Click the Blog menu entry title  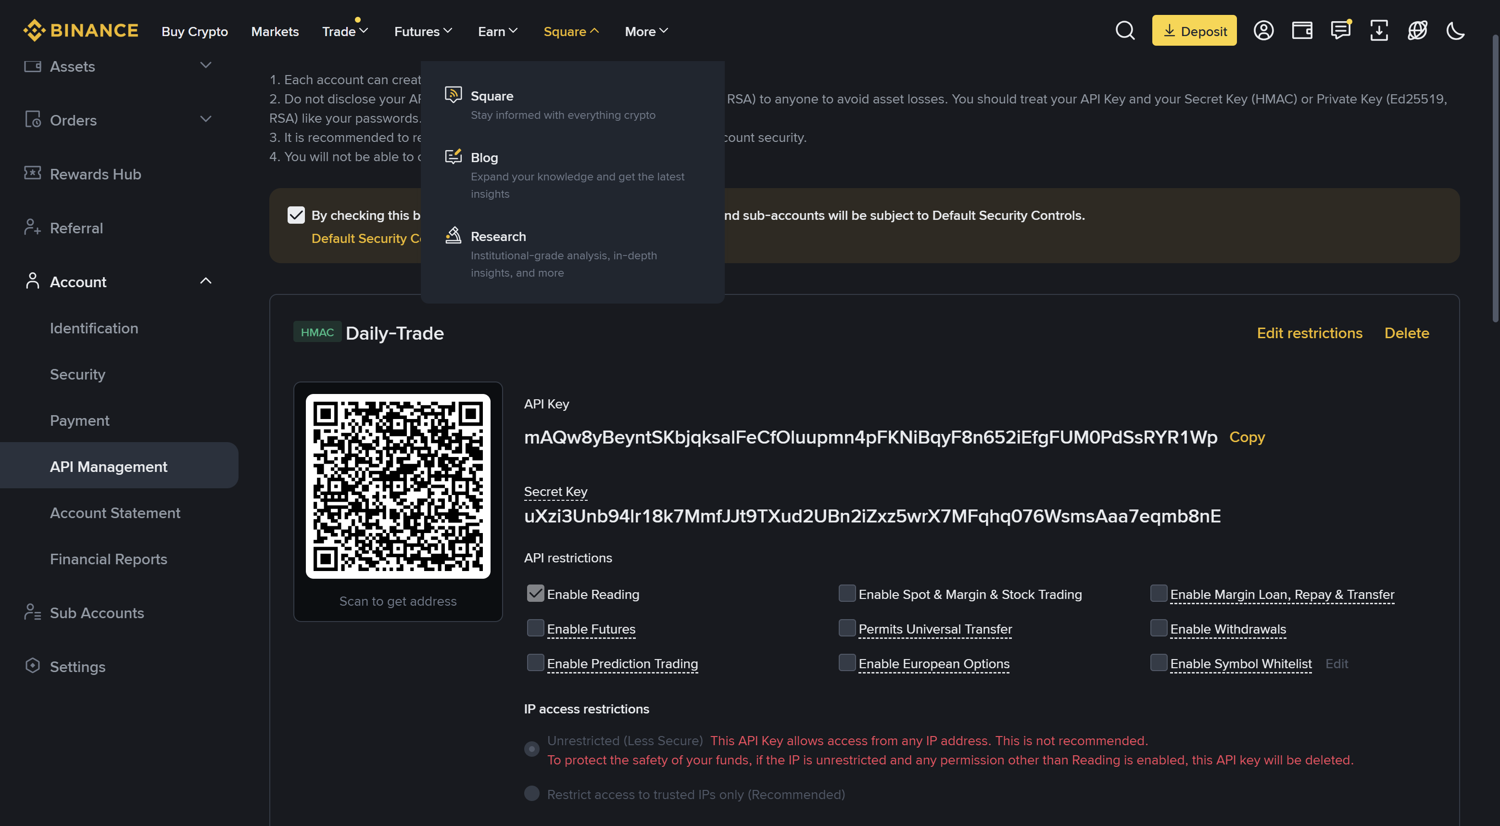[484, 157]
